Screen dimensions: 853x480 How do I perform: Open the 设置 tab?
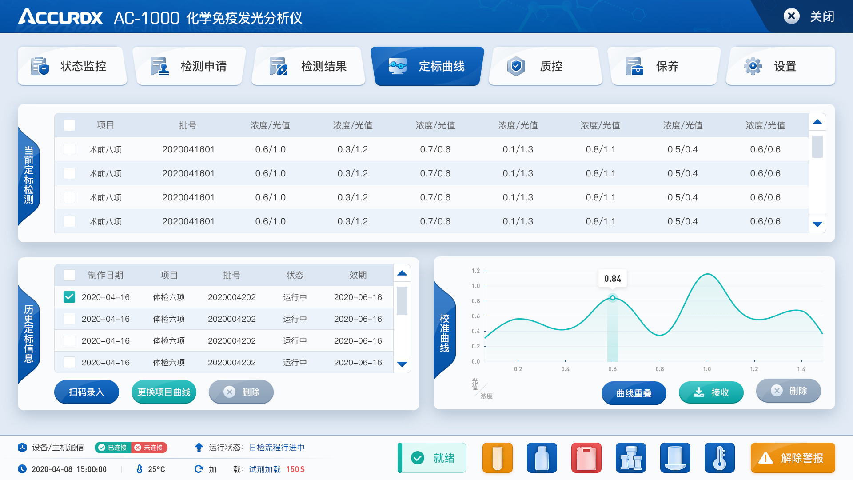[780, 66]
